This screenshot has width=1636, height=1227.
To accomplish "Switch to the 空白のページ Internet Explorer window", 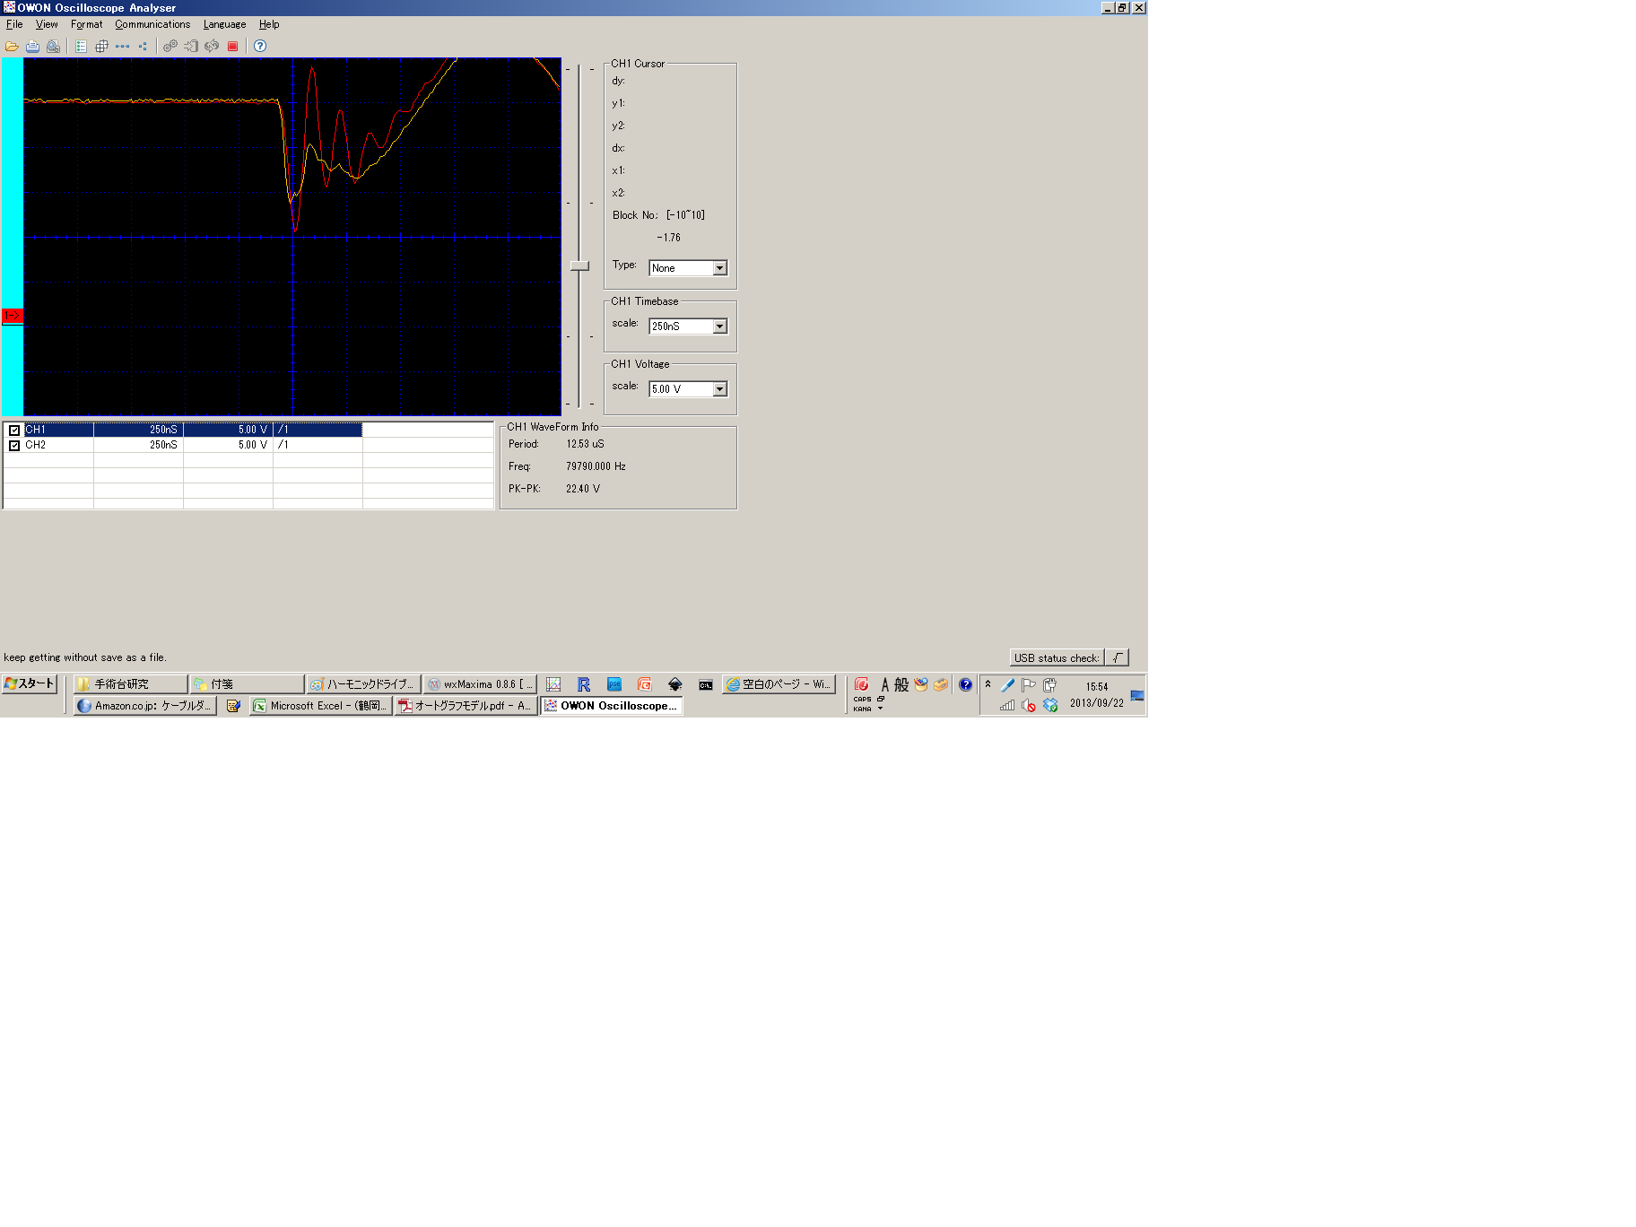I will [x=779, y=684].
